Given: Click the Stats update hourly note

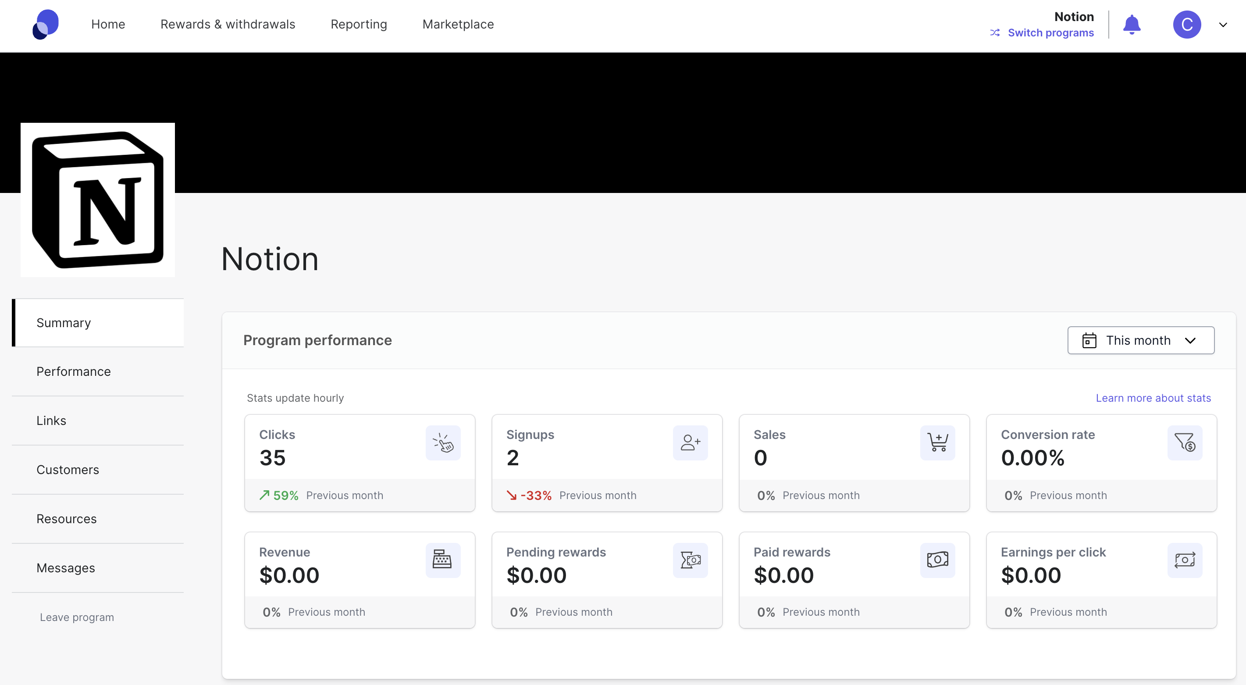Looking at the screenshot, I should coord(295,398).
